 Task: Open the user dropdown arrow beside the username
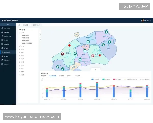pyautogui.click(x=150, y=20)
